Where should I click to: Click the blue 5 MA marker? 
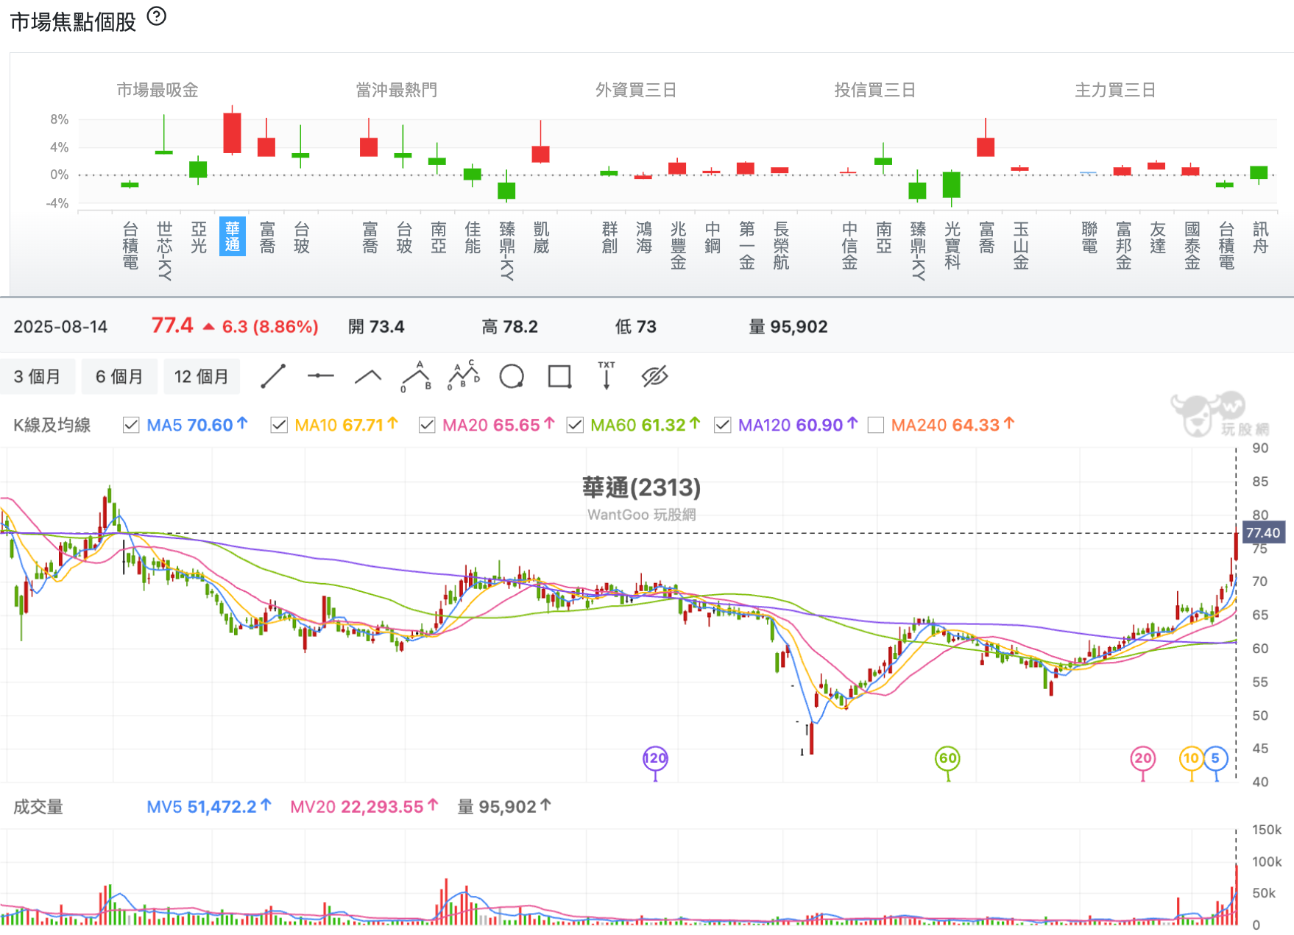point(1215,758)
